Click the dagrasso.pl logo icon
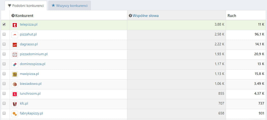 point(15,45)
